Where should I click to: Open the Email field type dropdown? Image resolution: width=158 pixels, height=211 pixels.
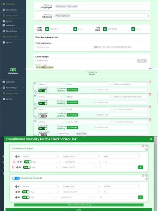coord(51,109)
